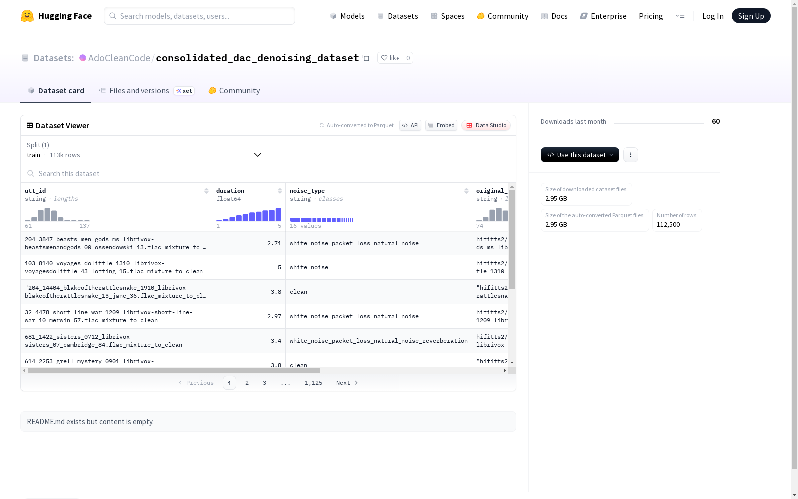The height and width of the screenshot is (499, 798).
Task: Like the dataset using the heart button
Action: click(x=390, y=58)
